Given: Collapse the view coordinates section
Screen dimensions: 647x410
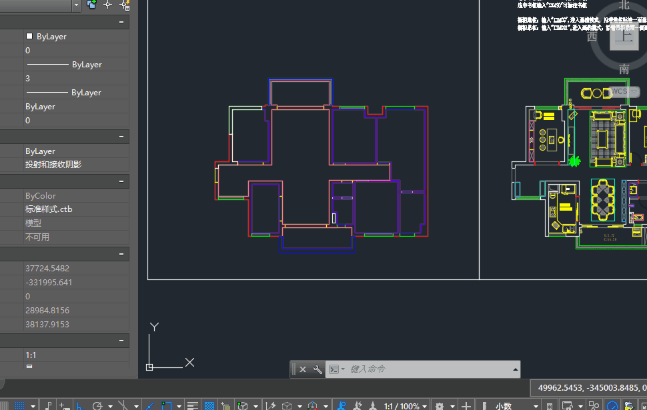Looking at the screenshot, I should click(x=121, y=254).
